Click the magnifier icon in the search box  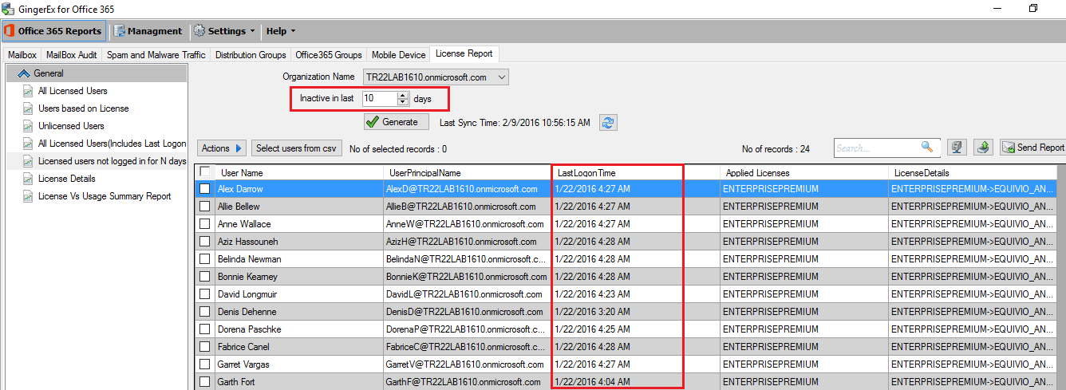pyautogui.click(x=926, y=147)
